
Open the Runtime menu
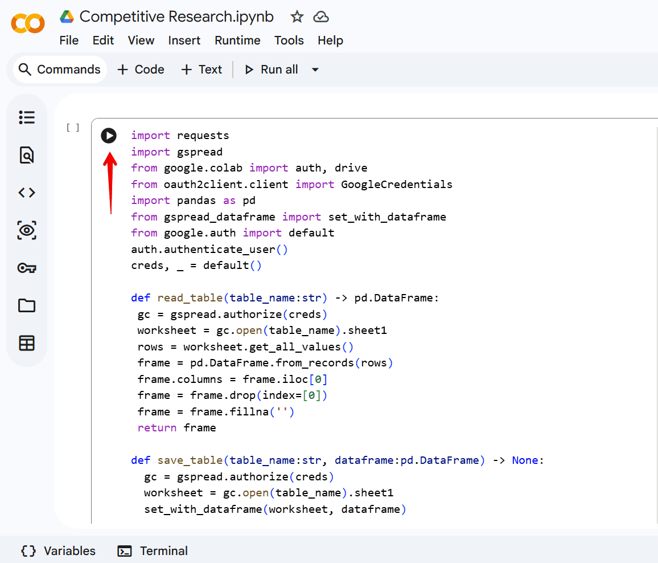(x=237, y=40)
